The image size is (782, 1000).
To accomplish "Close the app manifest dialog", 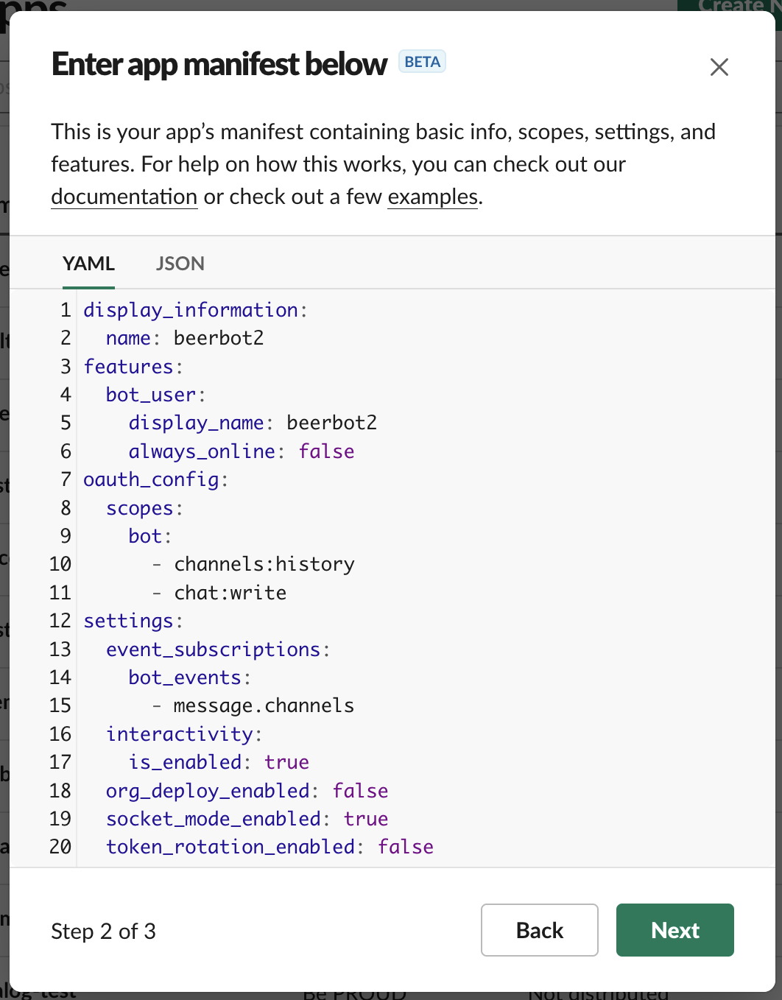I will tap(719, 67).
